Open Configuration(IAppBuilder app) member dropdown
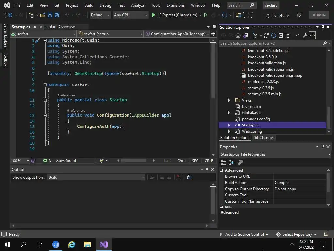This screenshot has height=251, width=334. click(x=177, y=34)
